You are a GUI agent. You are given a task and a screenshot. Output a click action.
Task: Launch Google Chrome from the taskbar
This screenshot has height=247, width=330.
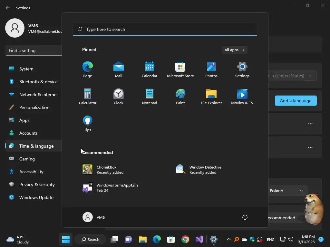[x=185, y=239]
